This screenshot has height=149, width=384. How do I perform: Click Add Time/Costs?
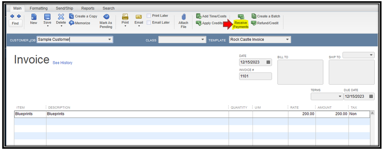211,16
